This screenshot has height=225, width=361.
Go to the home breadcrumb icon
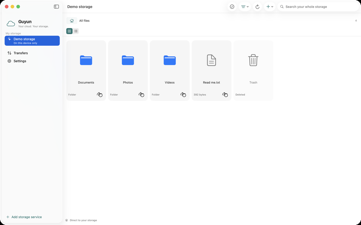72,21
